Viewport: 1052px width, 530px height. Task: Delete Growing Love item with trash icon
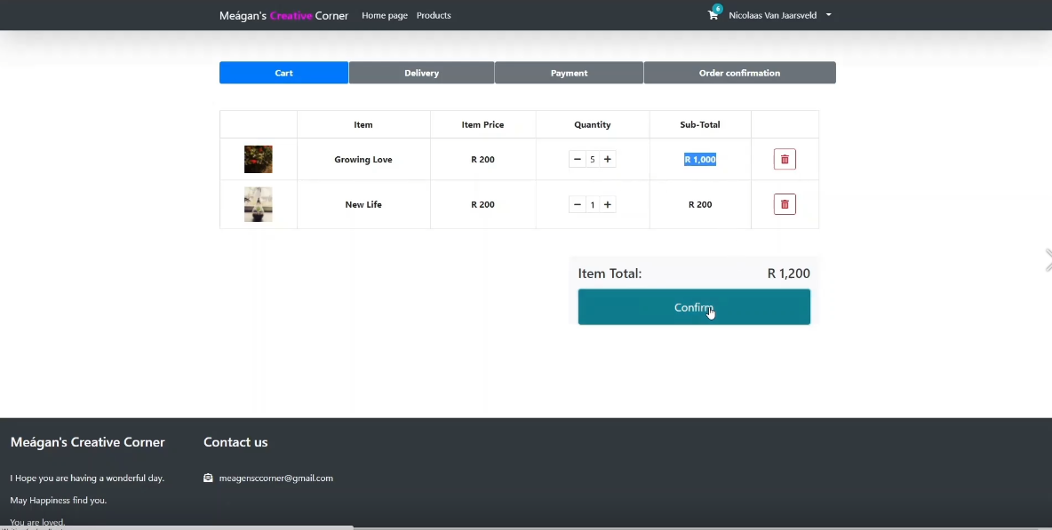(x=785, y=160)
